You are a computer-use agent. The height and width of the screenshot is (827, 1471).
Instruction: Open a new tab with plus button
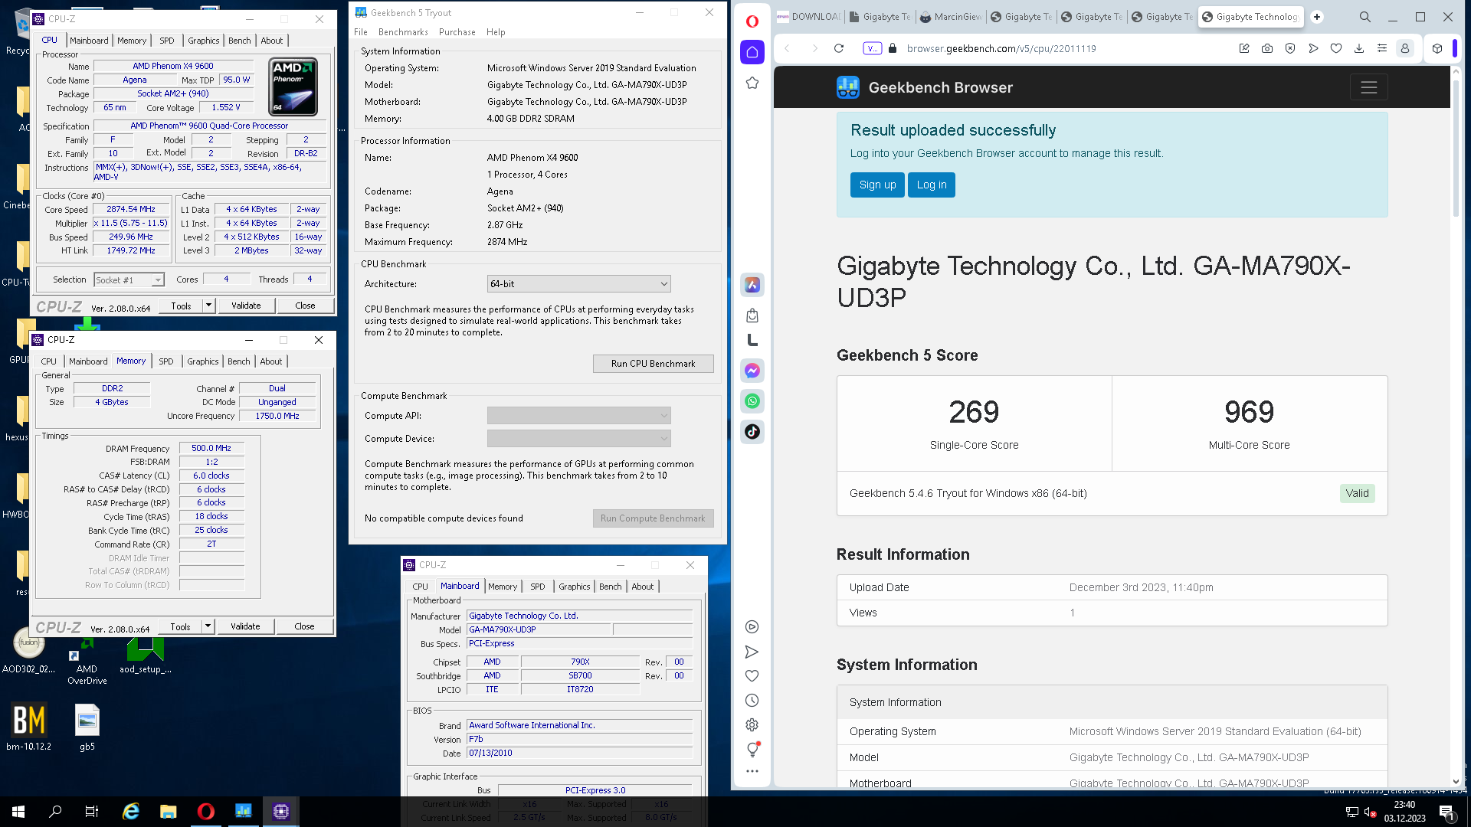tap(1317, 17)
